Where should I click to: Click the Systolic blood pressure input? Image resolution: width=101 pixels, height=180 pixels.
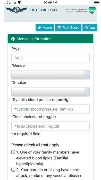50,109
